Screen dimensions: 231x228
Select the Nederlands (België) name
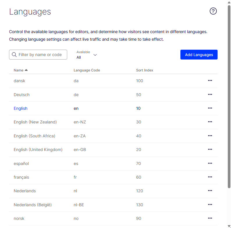tap(33, 205)
